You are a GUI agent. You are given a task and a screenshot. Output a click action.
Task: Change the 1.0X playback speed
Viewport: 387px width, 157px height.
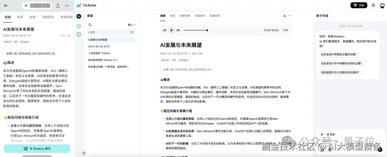[x=285, y=30]
